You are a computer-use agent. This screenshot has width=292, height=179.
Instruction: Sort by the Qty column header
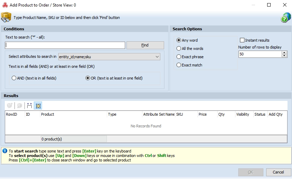226,114
